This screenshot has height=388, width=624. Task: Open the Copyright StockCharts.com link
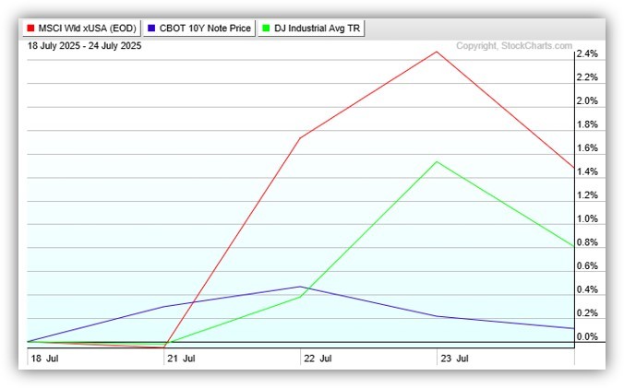(x=514, y=45)
